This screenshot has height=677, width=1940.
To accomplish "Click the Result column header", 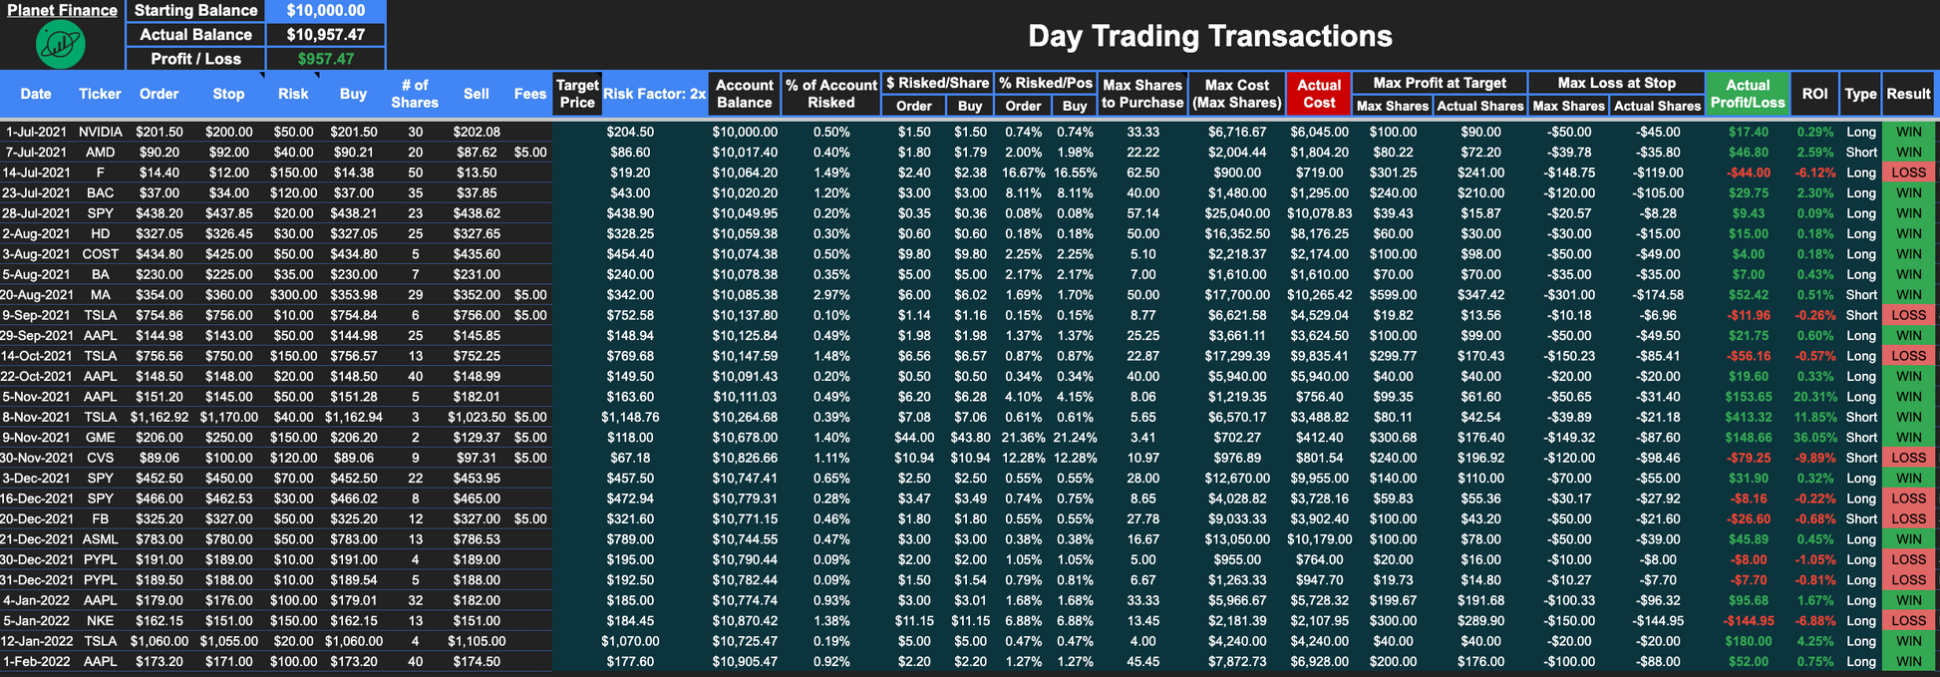I will tap(1908, 94).
